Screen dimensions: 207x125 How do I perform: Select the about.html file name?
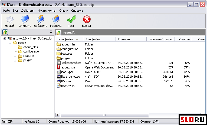[68, 67]
